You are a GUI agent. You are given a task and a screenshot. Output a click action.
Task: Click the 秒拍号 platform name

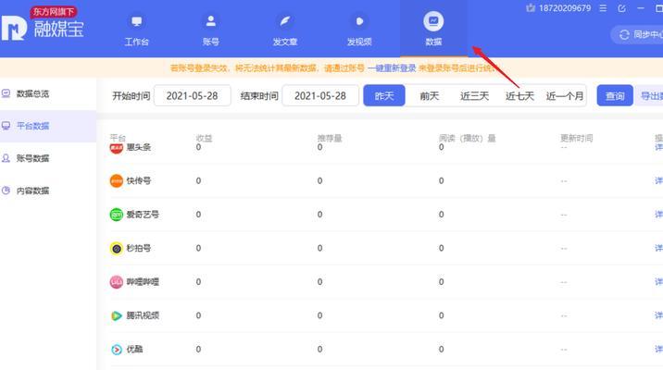click(x=138, y=248)
